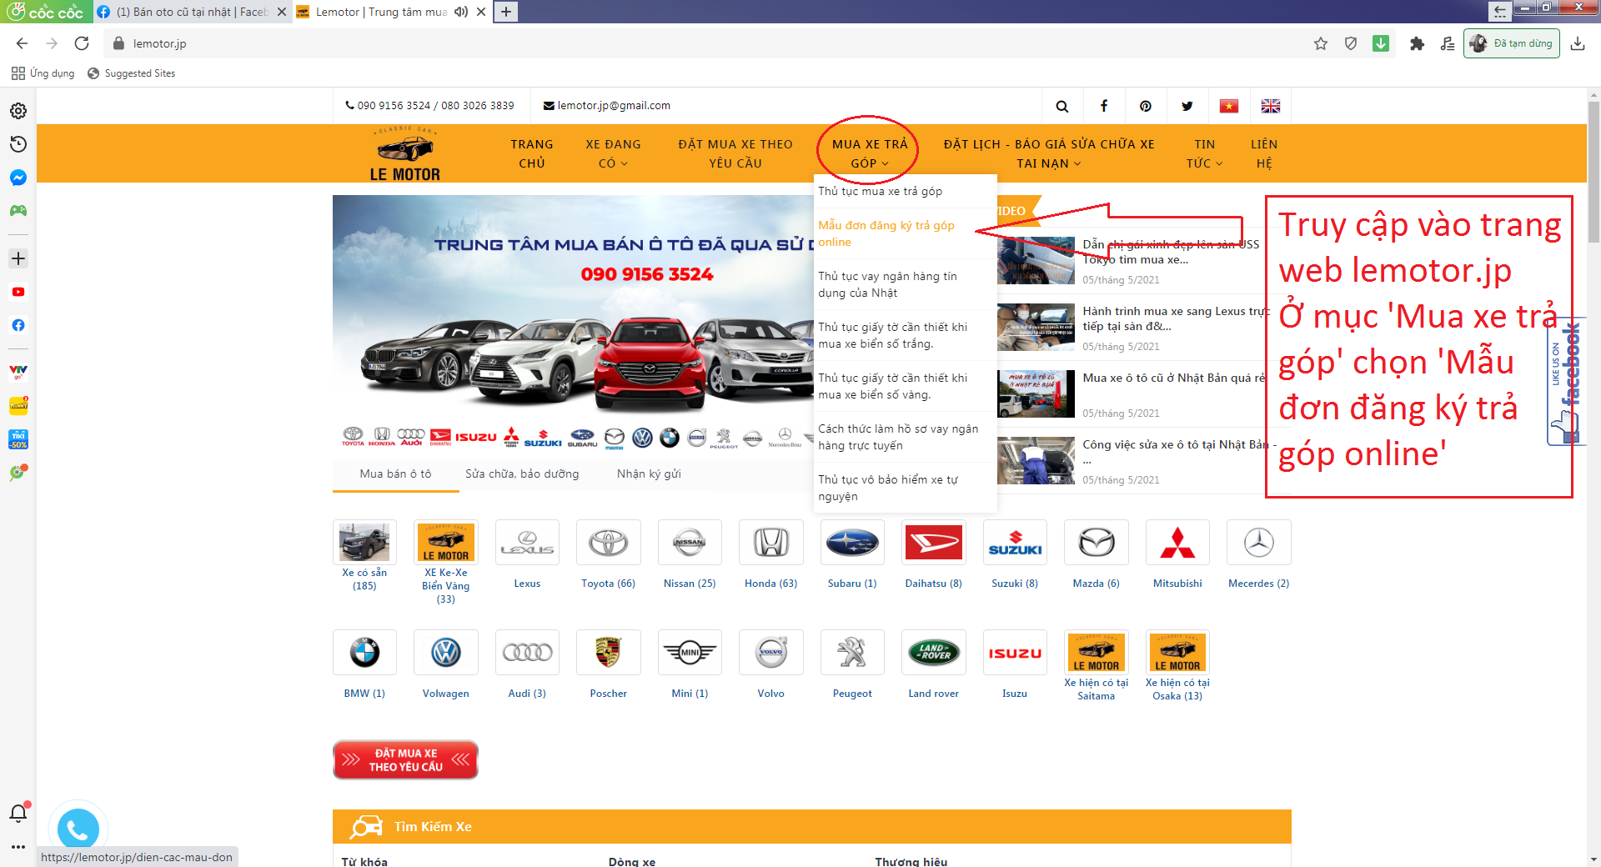The width and height of the screenshot is (1601, 867).
Task: Open Facebook shortcut in sidebar
Action: tap(18, 325)
